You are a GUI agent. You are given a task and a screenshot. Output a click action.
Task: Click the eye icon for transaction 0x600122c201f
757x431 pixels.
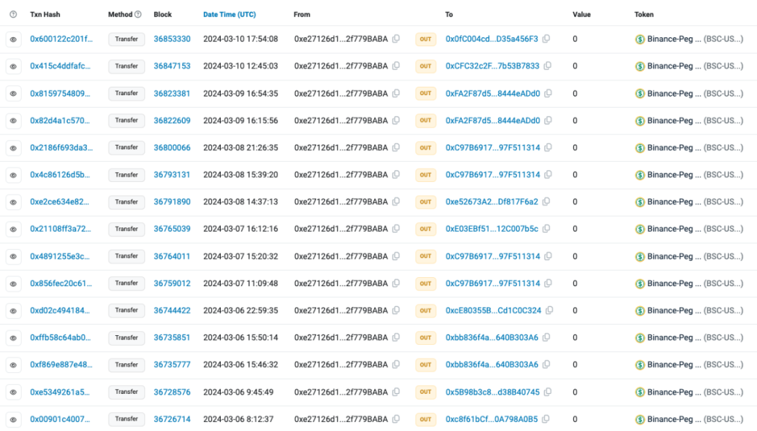click(13, 39)
